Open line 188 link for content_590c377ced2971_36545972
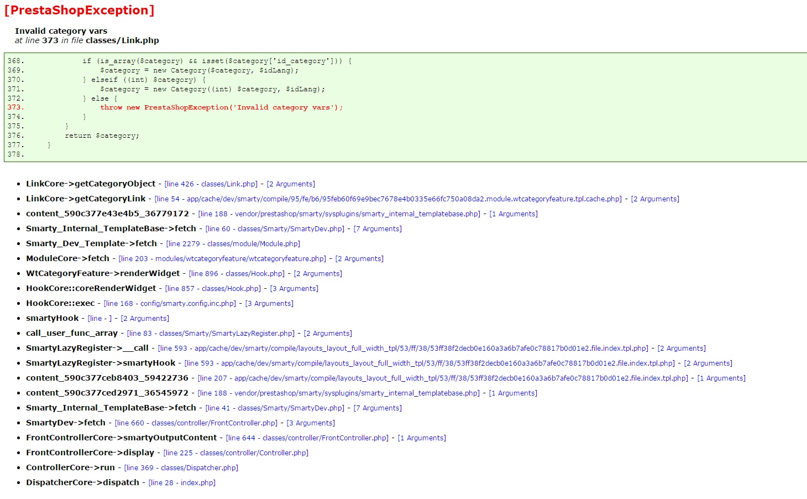 coord(339,393)
